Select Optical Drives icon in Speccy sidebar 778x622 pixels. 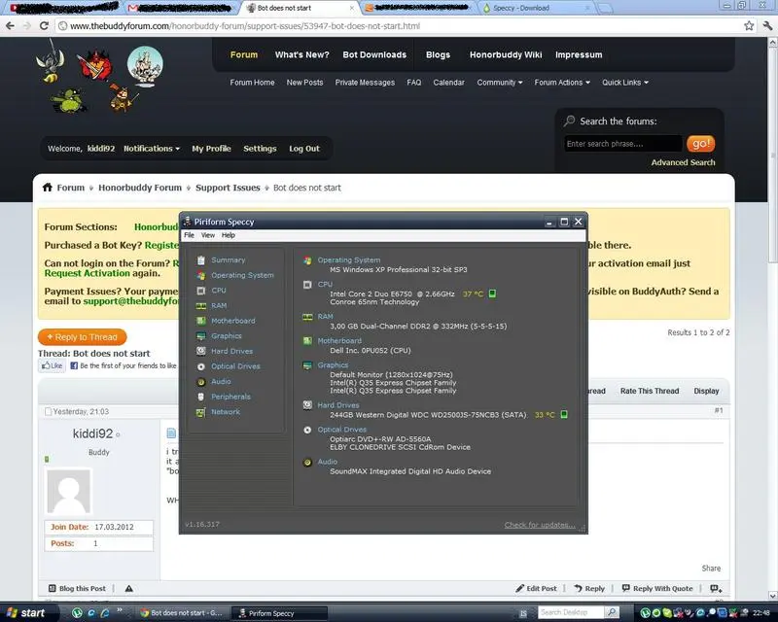click(201, 366)
